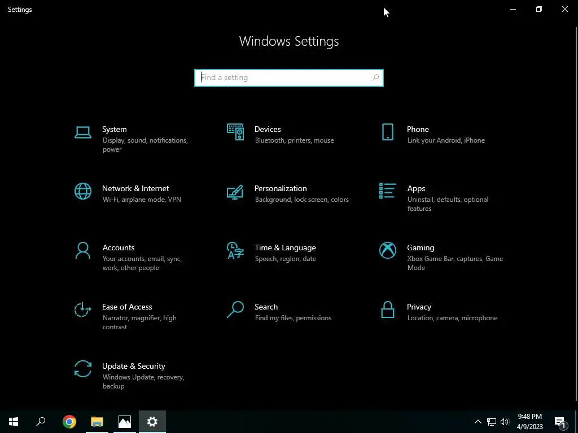Click "Link your Android, iPhone" text
Image resolution: width=578 pixels, height=433 pixels.
click(446, 140)
